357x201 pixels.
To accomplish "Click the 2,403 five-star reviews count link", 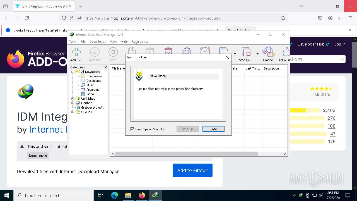I will [x=329, y=110].
